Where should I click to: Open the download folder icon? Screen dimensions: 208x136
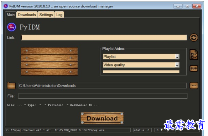[x=11, y=86]
